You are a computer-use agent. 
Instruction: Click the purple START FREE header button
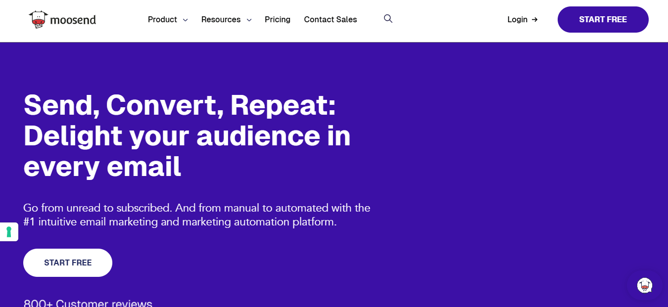pyautogui.click(x=603, y=20)
